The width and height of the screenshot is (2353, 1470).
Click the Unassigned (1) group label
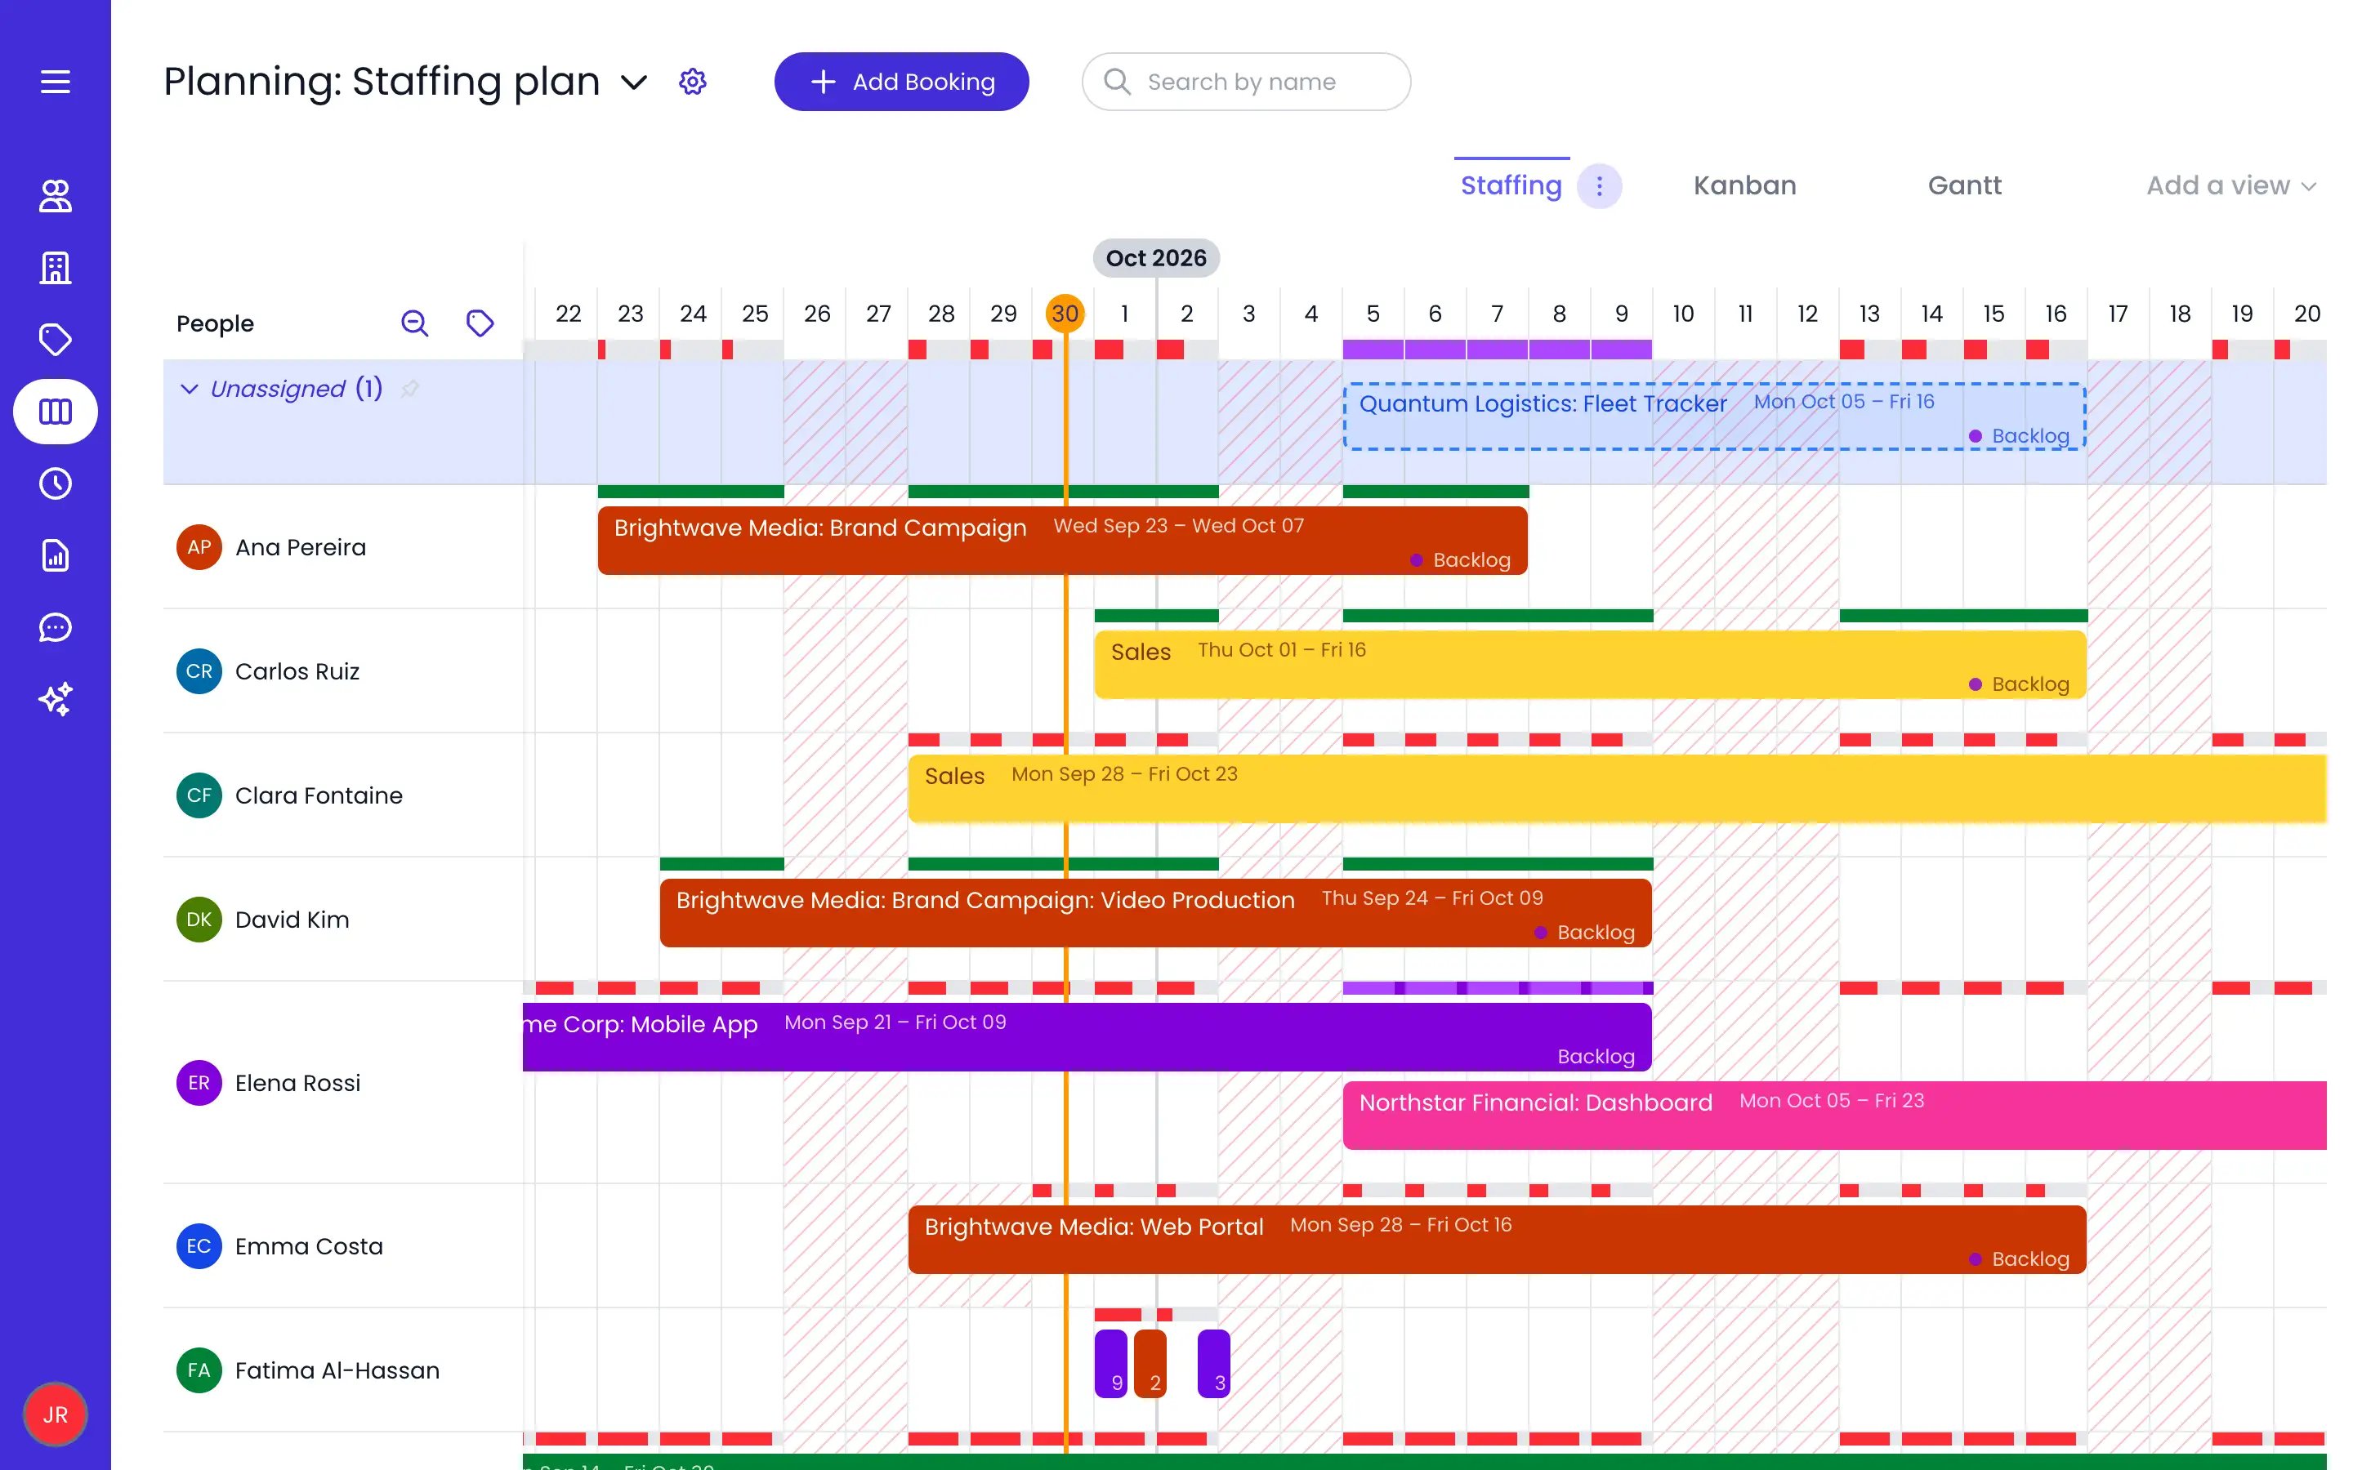(x=297, y=389)
